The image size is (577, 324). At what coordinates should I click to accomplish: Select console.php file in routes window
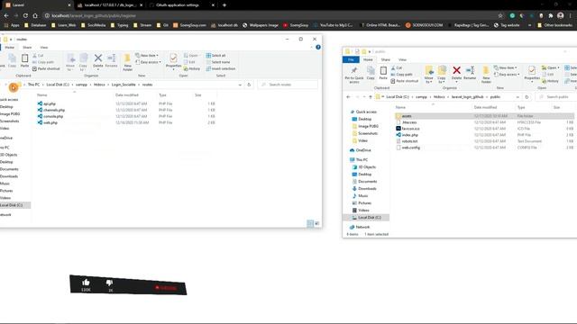pos(50,116)
